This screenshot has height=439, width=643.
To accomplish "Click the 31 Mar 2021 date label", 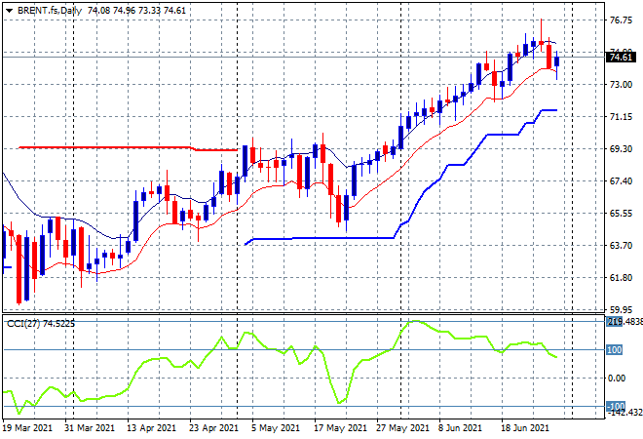I will coord(89,428).
